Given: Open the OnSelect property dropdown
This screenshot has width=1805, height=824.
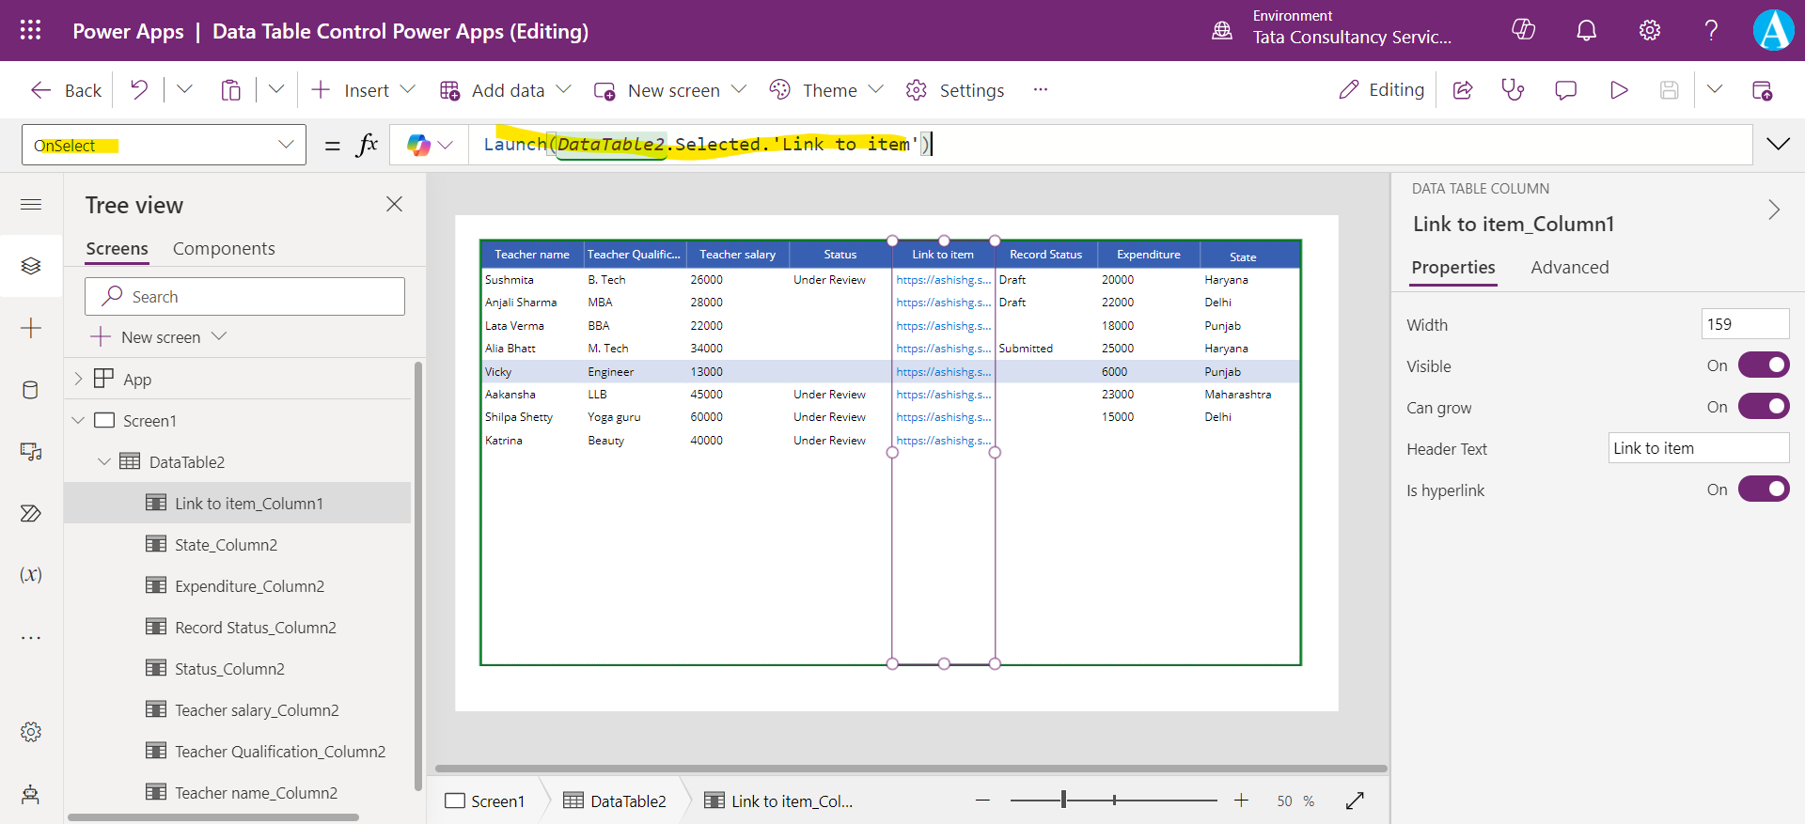Looking at the screenshot, I should click(285, 145).
